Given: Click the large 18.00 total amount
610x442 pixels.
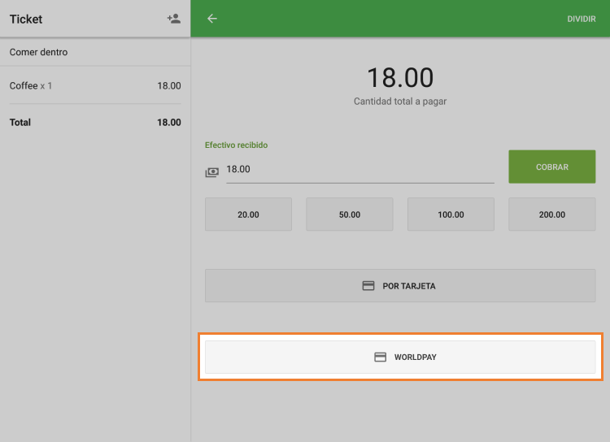Looking at the screenshot, I should (x=400, y=77).
